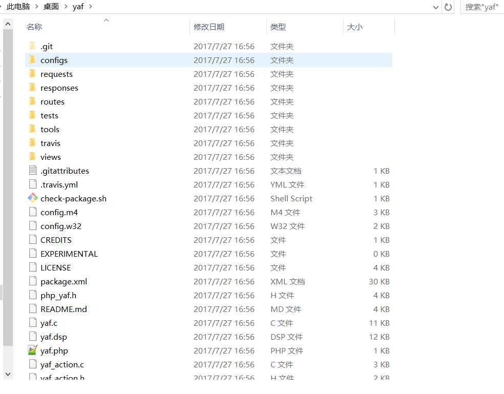Select the config.m4 file name
The width and height of the screenshot is (504, 394).
point(59,212)
